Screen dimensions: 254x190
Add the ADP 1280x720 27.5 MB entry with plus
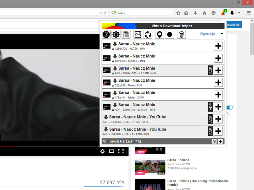pyautogui.click(x=218, y=107)
